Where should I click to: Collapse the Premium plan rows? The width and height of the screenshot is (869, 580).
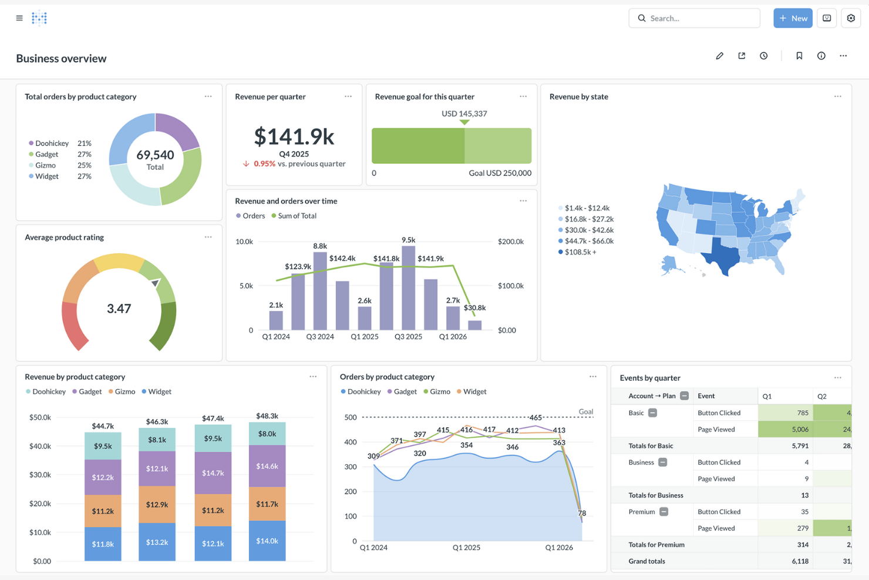[x=664, y=512]
